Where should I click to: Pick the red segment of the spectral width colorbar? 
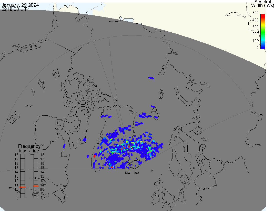tap(263, 17)
